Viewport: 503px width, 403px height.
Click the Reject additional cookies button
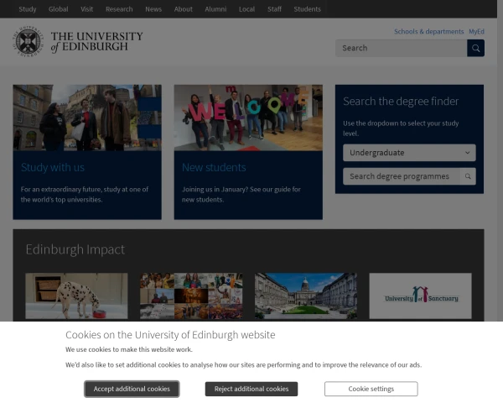point(251,389)
